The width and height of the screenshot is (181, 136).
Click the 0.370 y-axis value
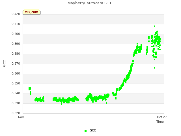click(16, 63)
